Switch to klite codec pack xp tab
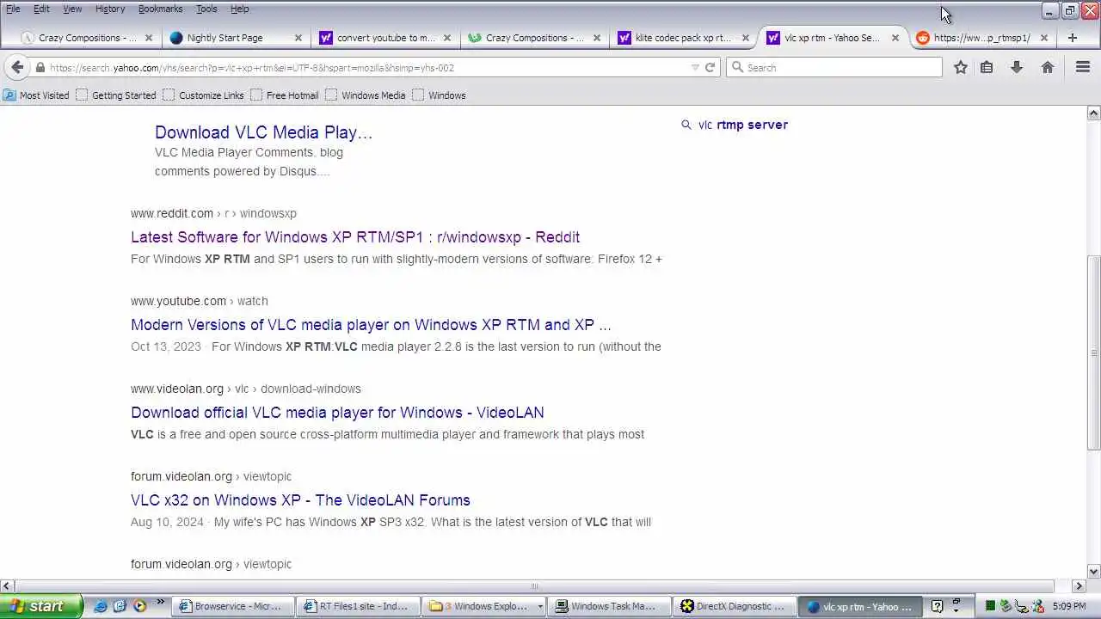This screenshot has width=1101, height=619. 683,38
